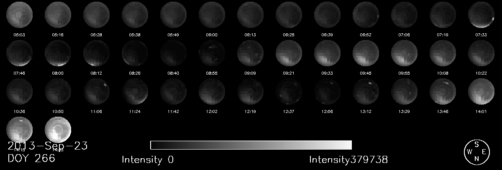This screenshot has width=502, height=170.
Task: Click the 10:36 timestamp text
Action: 20,112
